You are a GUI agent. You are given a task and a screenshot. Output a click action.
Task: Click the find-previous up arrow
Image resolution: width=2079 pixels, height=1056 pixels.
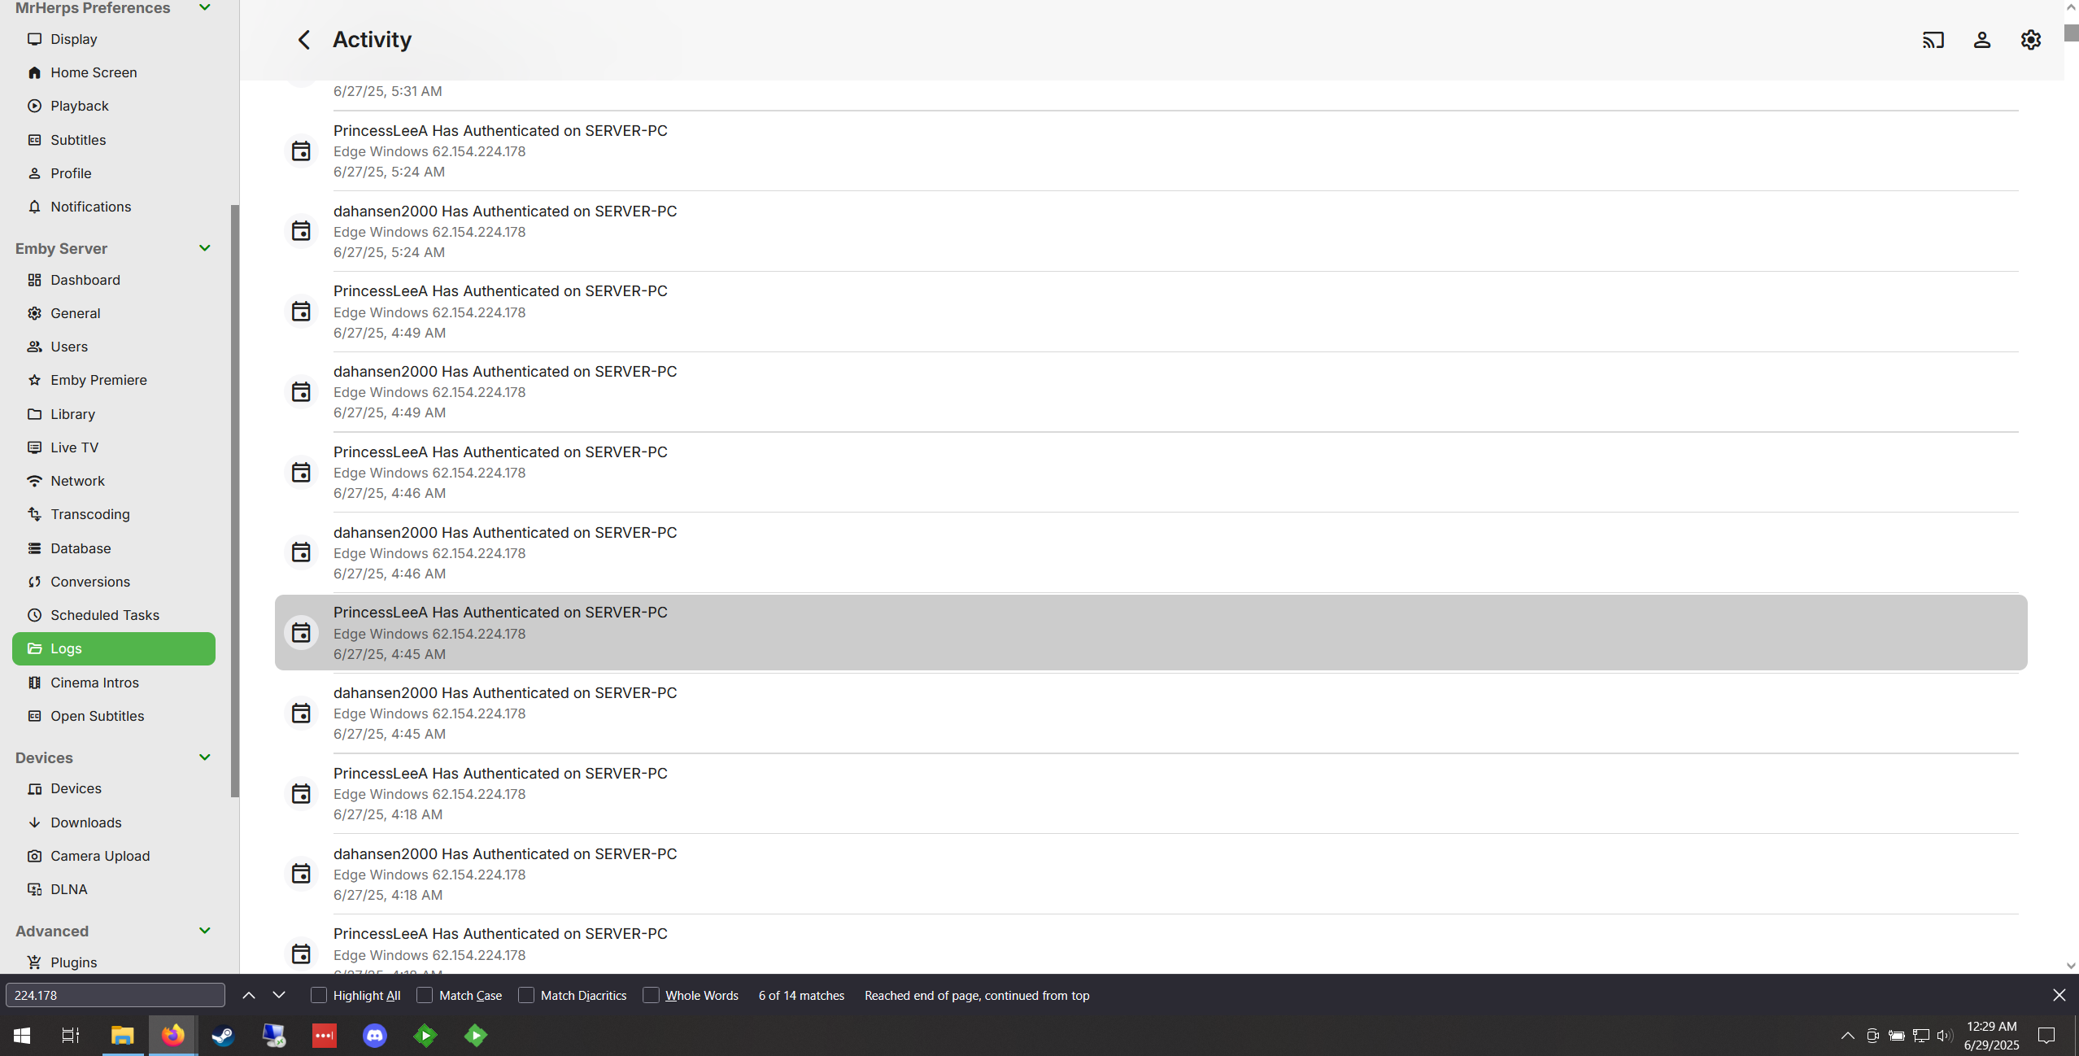[x=249, y=995]
